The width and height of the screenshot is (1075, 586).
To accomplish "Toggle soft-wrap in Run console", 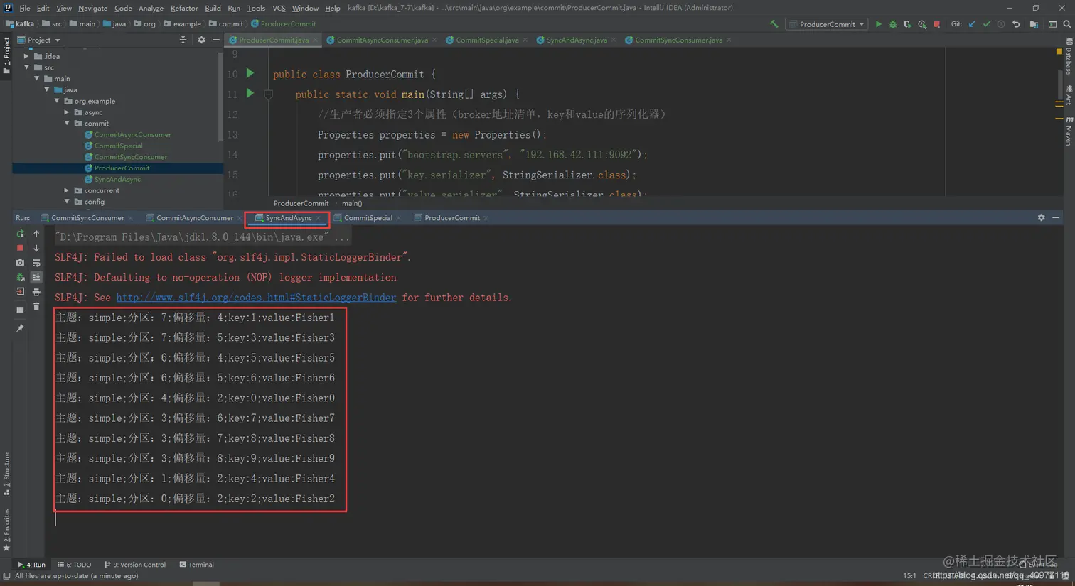I will [36, 263].
